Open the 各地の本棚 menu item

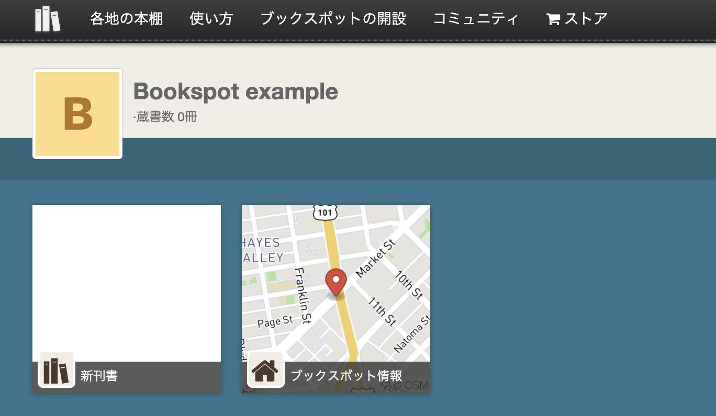pyautogui.click(x=127, y=19)
